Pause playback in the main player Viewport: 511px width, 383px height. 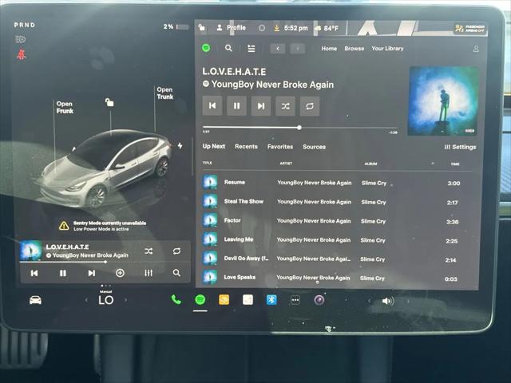click(236, 105)
